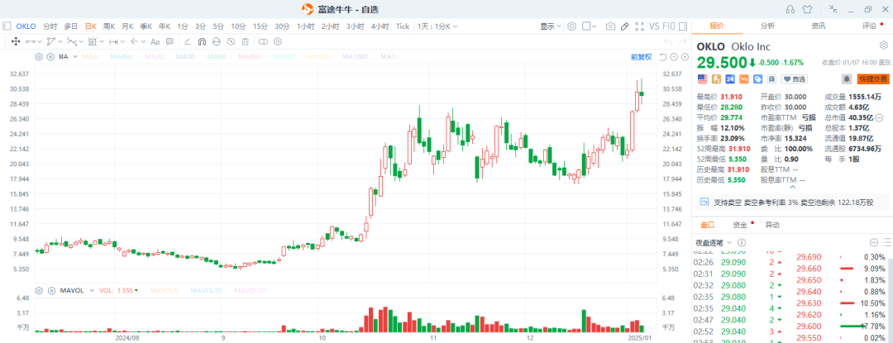Viewport: 893px width, 343px height.
Task: Click the linked rings drawing-mode icon
Action: [x=263, y=41]
